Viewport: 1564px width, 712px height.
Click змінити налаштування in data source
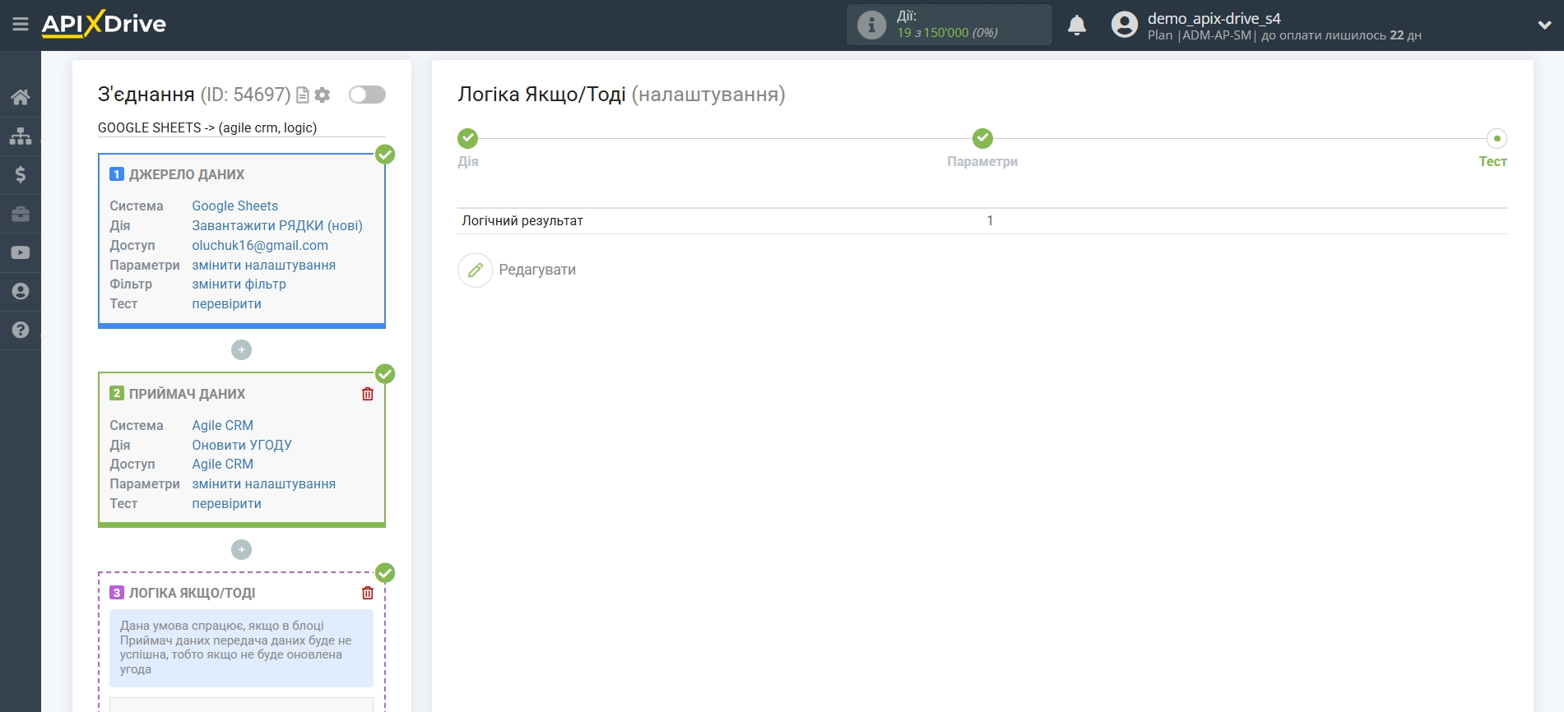[x=264, y=265]
